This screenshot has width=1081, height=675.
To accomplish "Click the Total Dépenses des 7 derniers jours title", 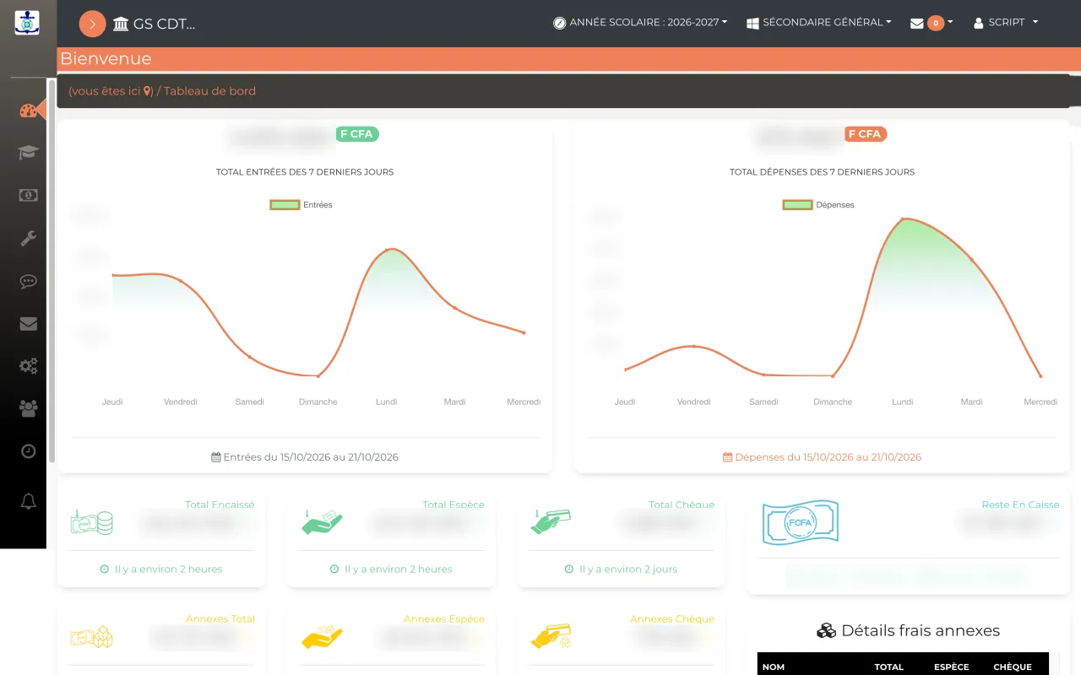I will (822, 172).
